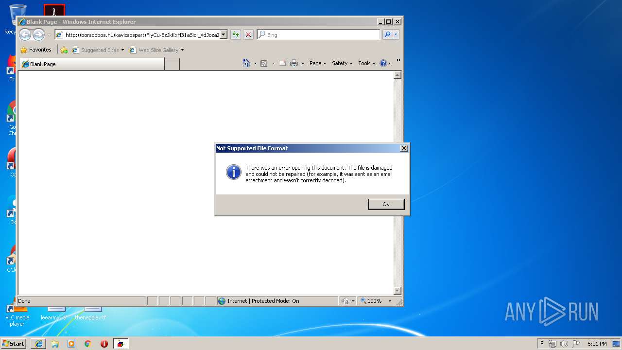Click the active application taskbar button
This screenshot has width=622, height=350.
[121, 344]
